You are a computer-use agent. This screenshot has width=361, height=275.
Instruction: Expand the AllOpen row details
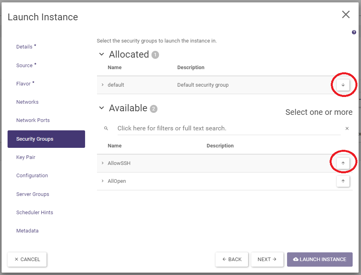pyautogui.click(x=102, y=181)
